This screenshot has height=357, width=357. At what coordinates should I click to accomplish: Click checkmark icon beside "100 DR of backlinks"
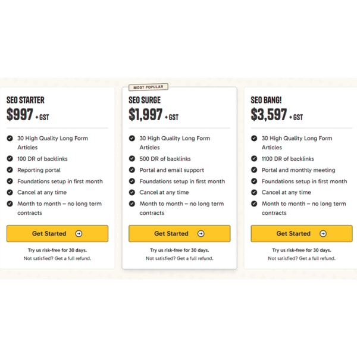(10, 158)
